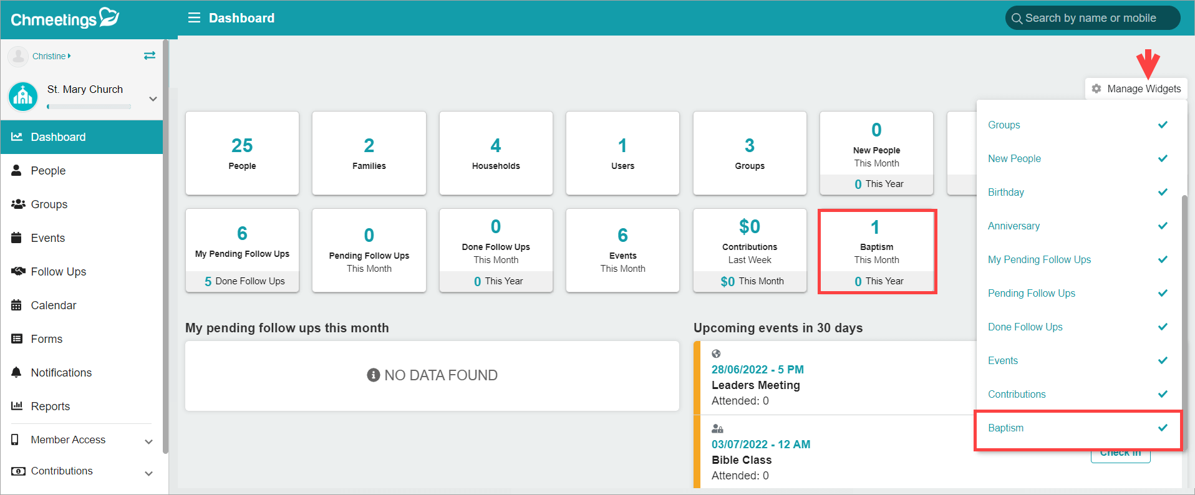Click the Christine user avatar

tap(18, 56)
